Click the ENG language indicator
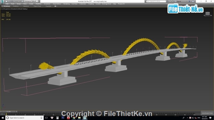 (x=199, y=118)
